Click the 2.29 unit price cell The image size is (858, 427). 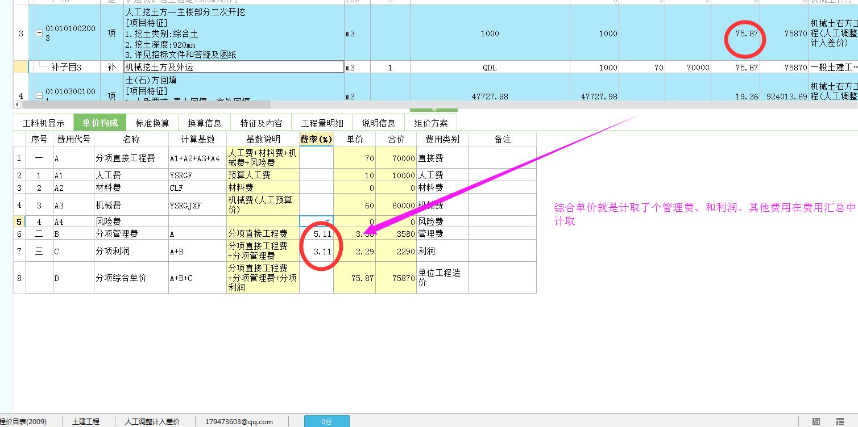coord(354,251)
